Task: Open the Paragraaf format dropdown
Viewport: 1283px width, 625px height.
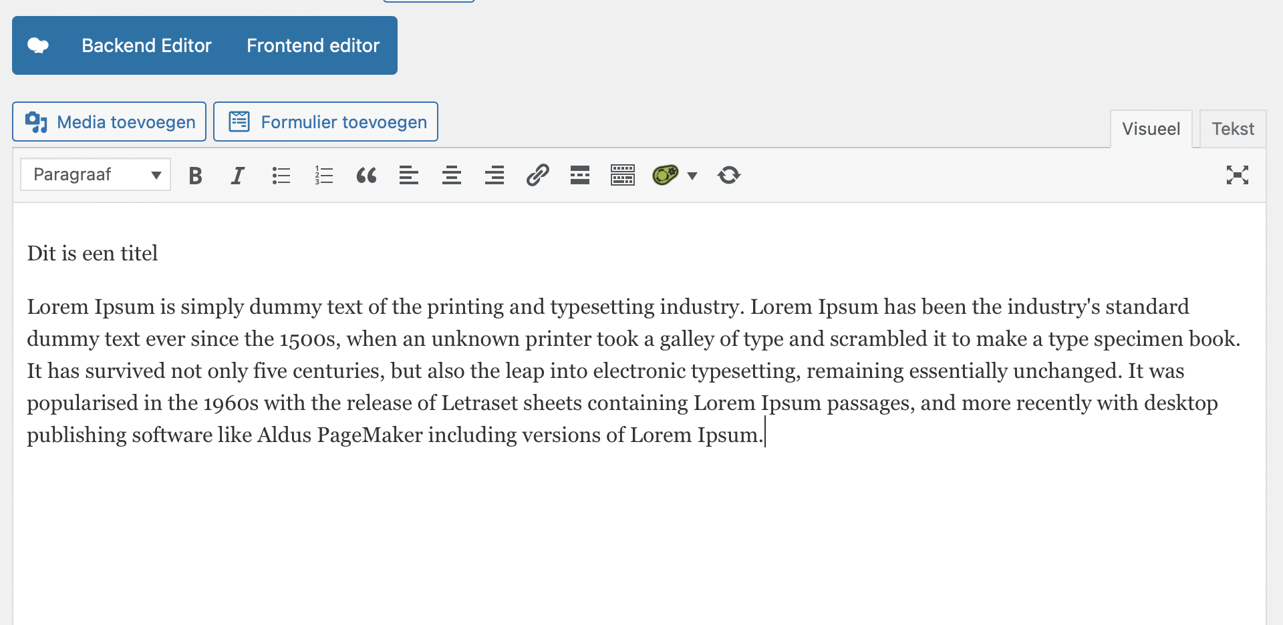Action: click(96, 174)
